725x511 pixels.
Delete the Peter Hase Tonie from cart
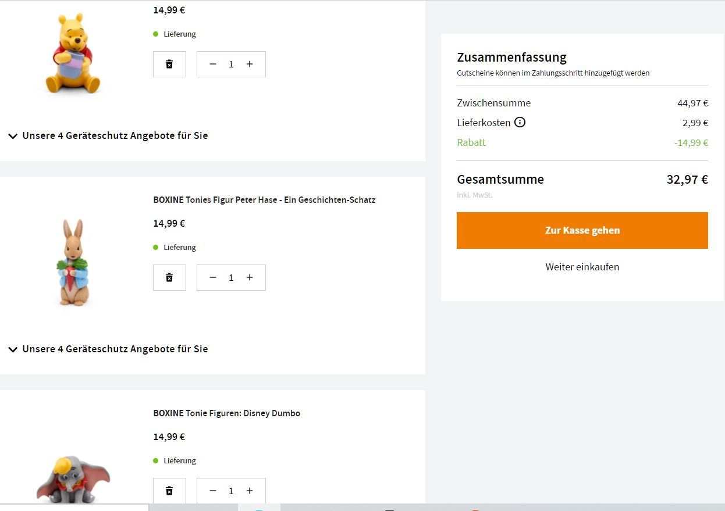[x=169, y=277]
